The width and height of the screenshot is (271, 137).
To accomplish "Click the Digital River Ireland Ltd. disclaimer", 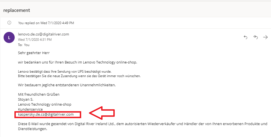I will point(143,126).
